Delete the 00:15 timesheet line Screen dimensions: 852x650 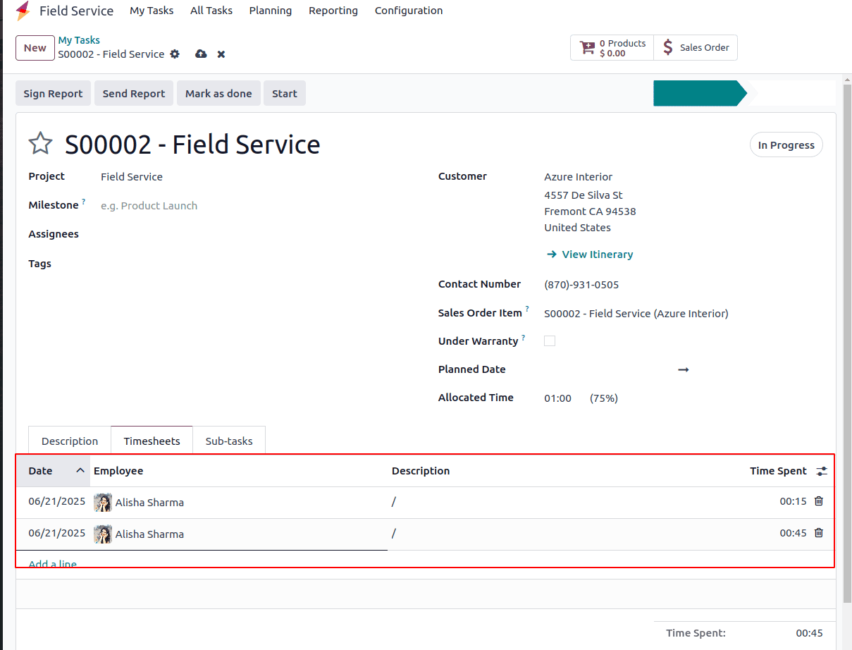coord(819,501)
